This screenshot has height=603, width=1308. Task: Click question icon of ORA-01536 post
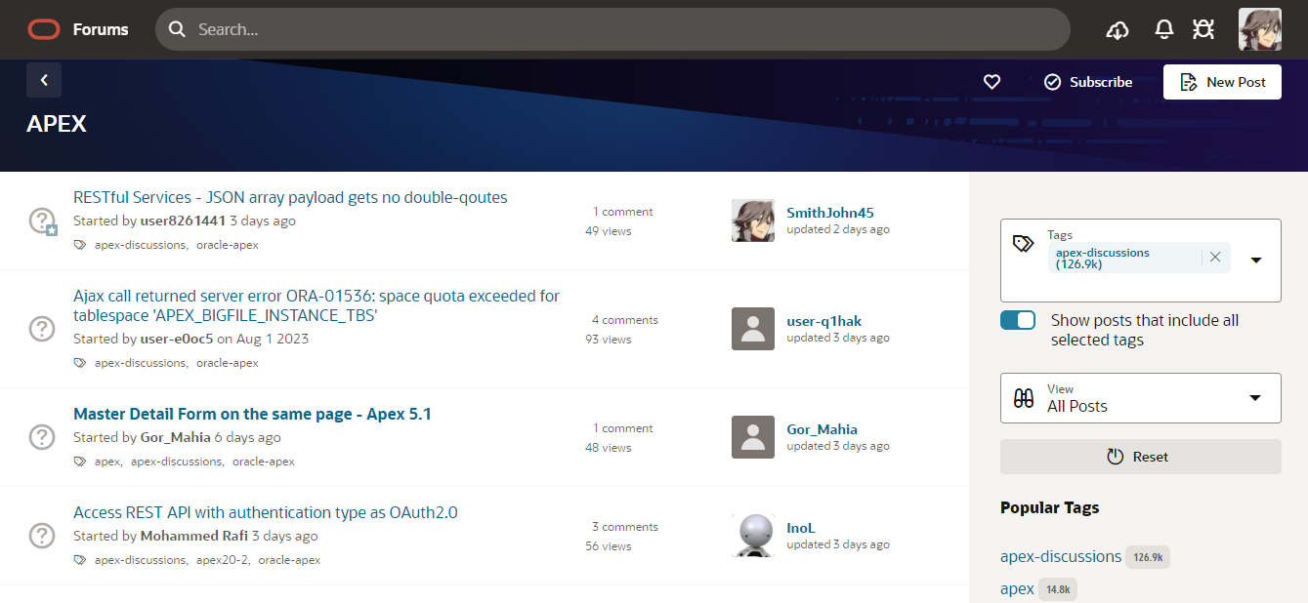click(42, 329)
